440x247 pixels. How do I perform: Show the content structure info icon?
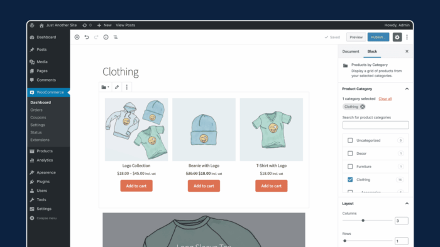pyautogui.click(x=106, y=37)
